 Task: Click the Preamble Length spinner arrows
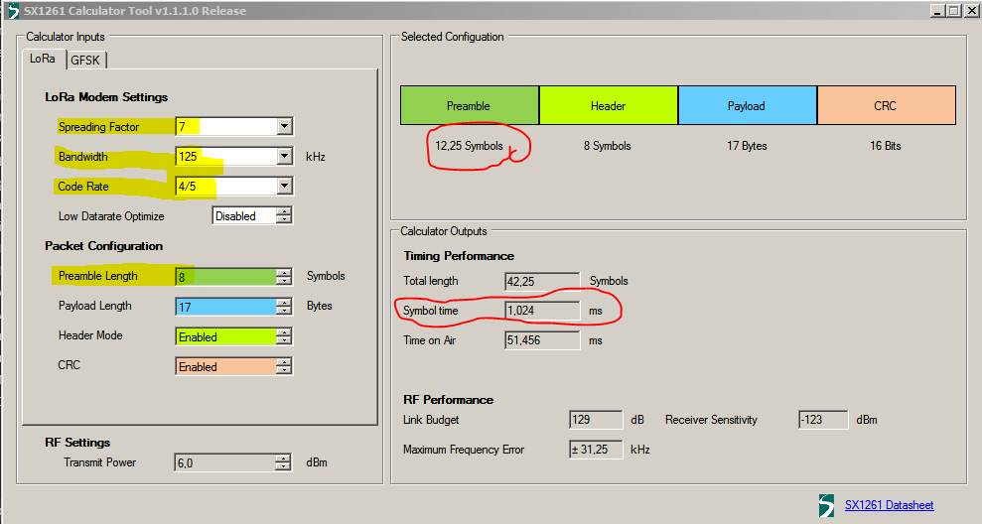[x=284, y=276]
